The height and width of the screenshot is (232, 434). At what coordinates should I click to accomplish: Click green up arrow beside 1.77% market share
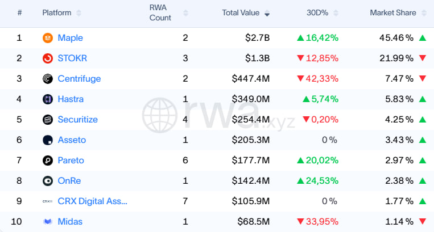[x=423, y=201]
